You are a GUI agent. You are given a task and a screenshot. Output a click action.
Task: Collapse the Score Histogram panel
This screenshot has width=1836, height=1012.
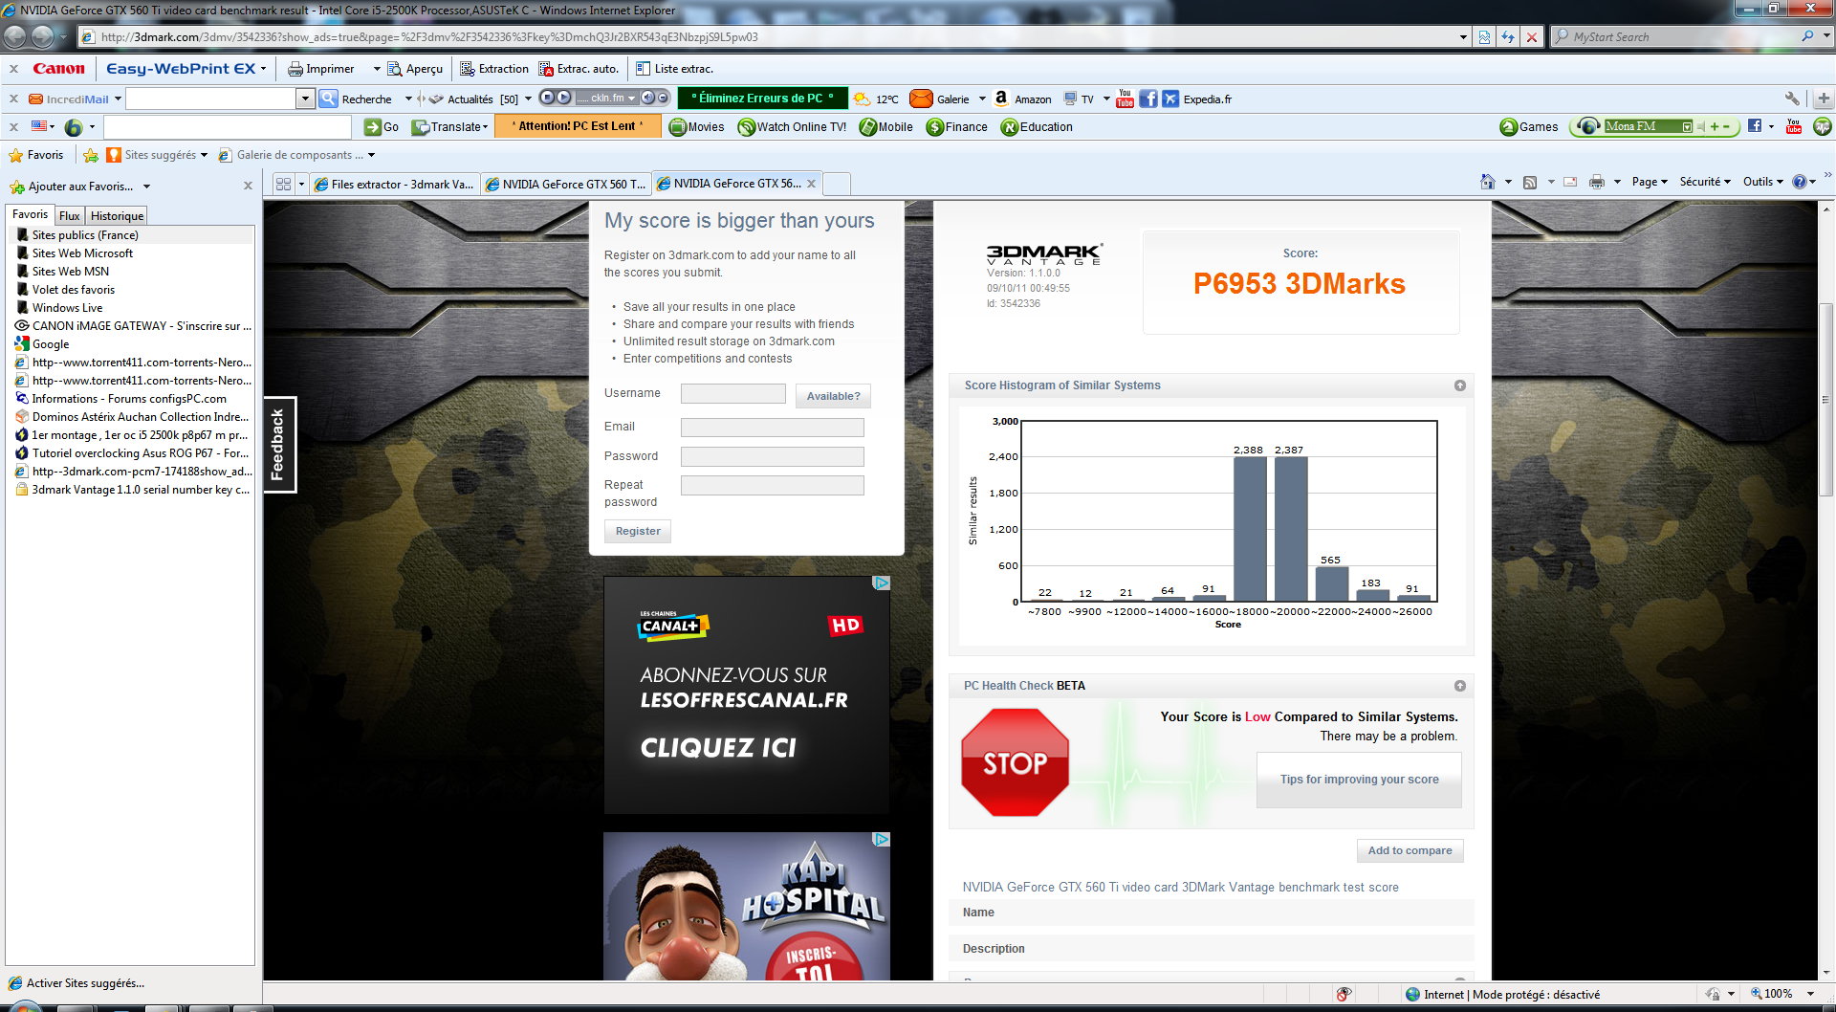(1459, 385)
